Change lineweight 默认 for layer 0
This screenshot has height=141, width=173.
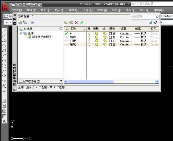click(x=140, y=33)
